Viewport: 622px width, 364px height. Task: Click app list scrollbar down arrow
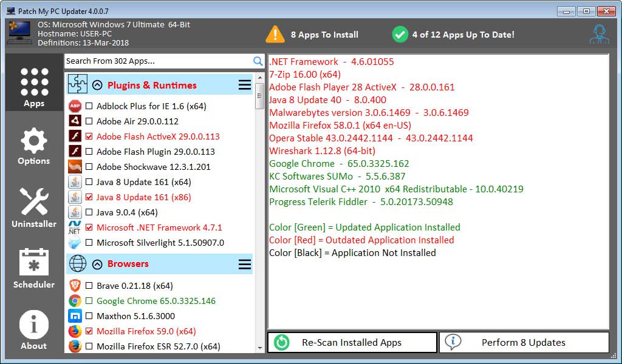point(260,348)
